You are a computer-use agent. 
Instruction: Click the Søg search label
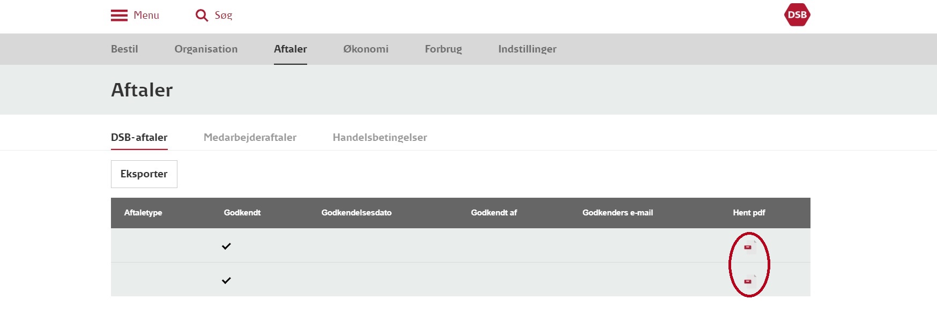coord(224,16)
